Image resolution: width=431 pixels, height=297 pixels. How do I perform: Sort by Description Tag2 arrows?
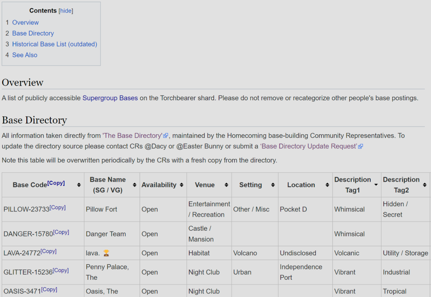pyautogui.click(x=425, y=185)
